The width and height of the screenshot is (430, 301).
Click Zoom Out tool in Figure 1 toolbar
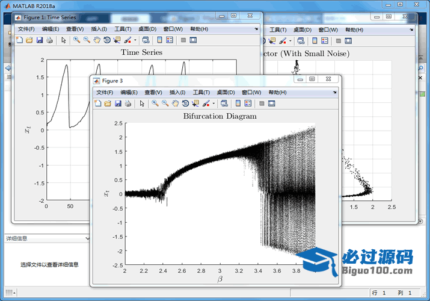click(87, 40)
